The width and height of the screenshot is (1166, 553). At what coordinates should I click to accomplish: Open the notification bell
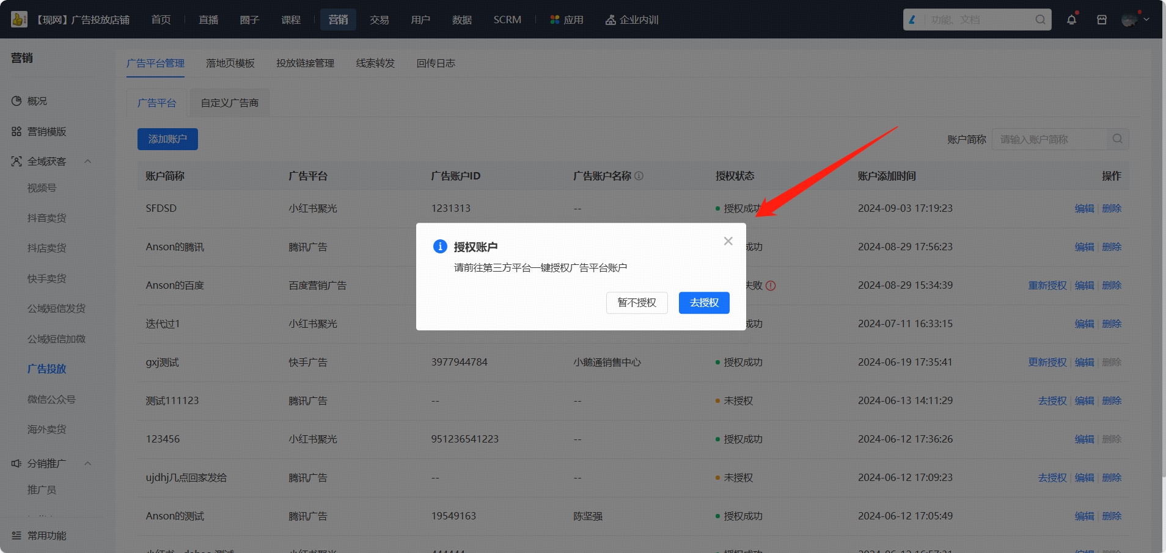[1071, 20]
